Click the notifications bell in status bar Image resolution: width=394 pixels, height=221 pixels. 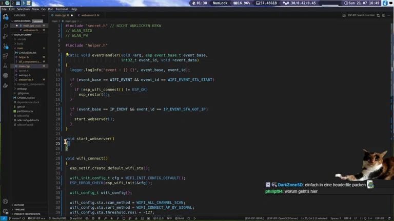coord(389,218)
